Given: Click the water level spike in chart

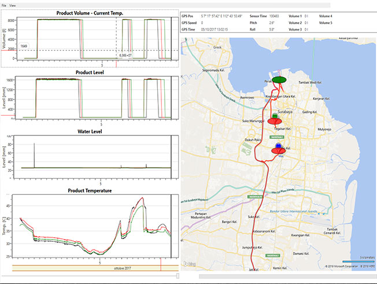Looking at the screenshot, I should [34, 154].
